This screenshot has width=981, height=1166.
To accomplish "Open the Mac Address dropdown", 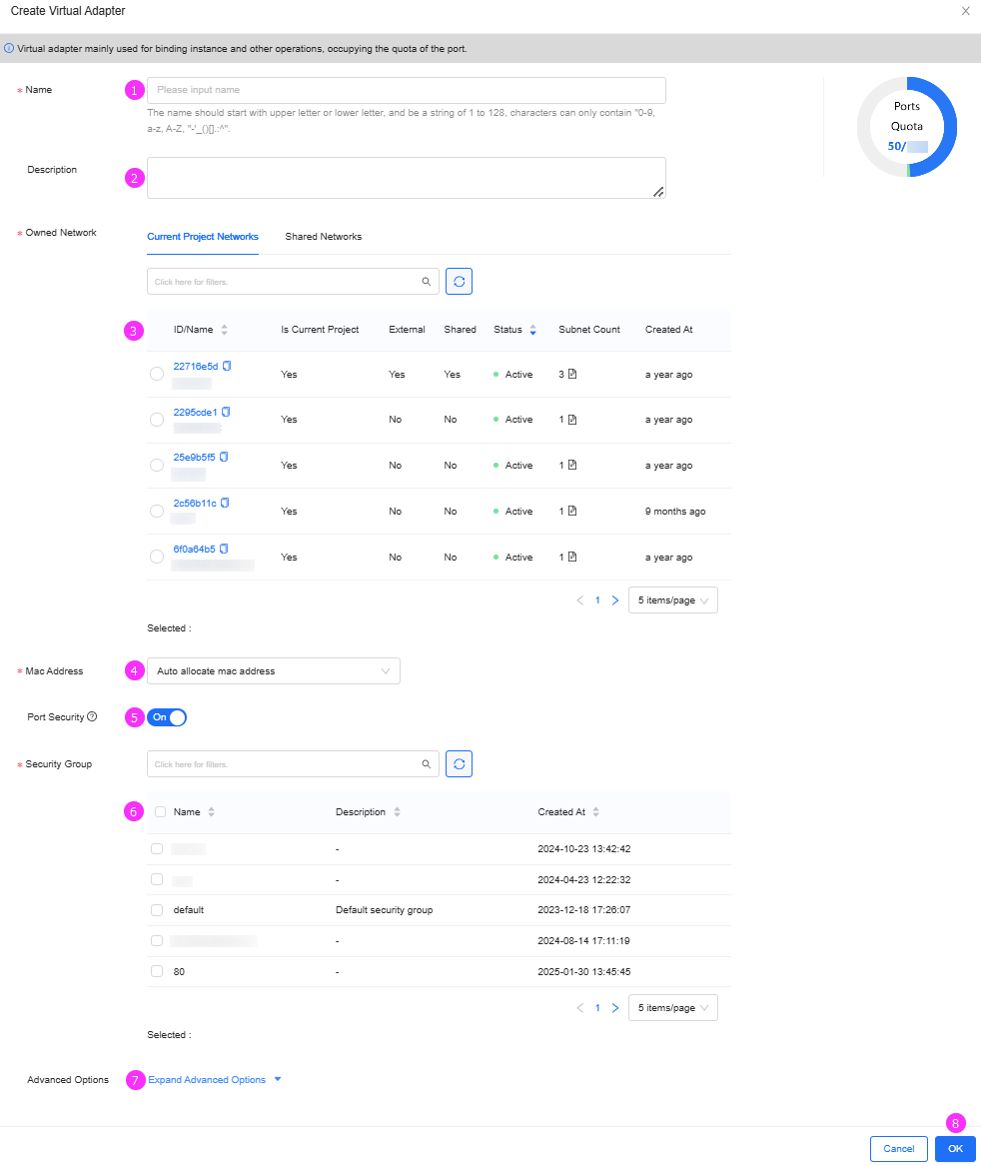I will [x=274, y=670].
